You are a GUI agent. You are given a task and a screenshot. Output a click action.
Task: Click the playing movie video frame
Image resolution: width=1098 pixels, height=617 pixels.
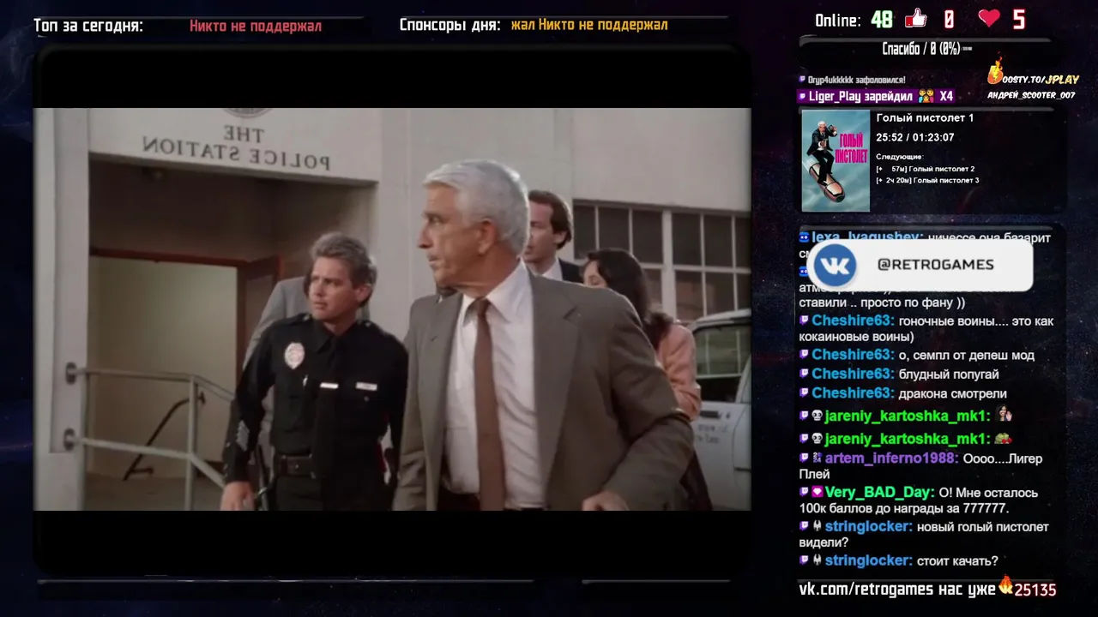point(392,308)
